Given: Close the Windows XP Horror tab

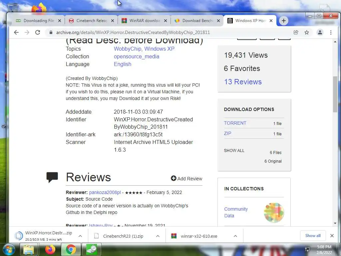Looking at the screenshot, I should click(271, 21).
